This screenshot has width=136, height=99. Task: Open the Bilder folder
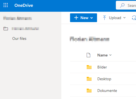pyautogui.click(x=102, y=67)
